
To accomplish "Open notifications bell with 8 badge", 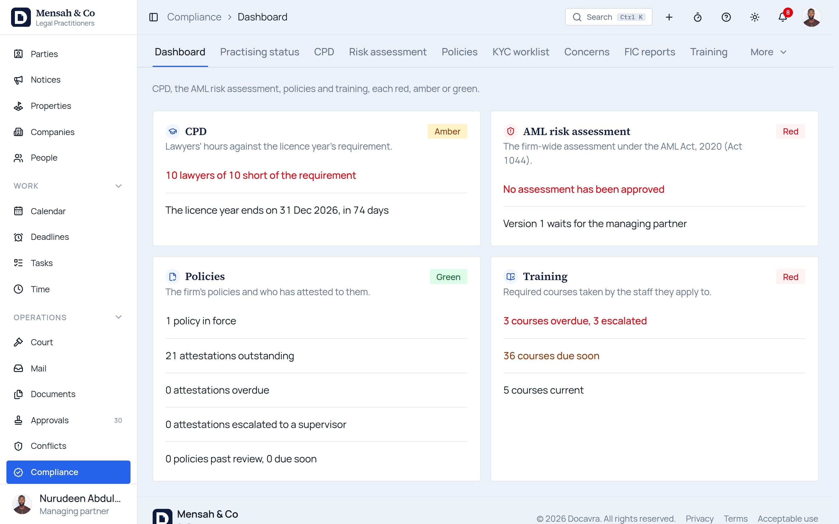I will click(x=783, y=17).
